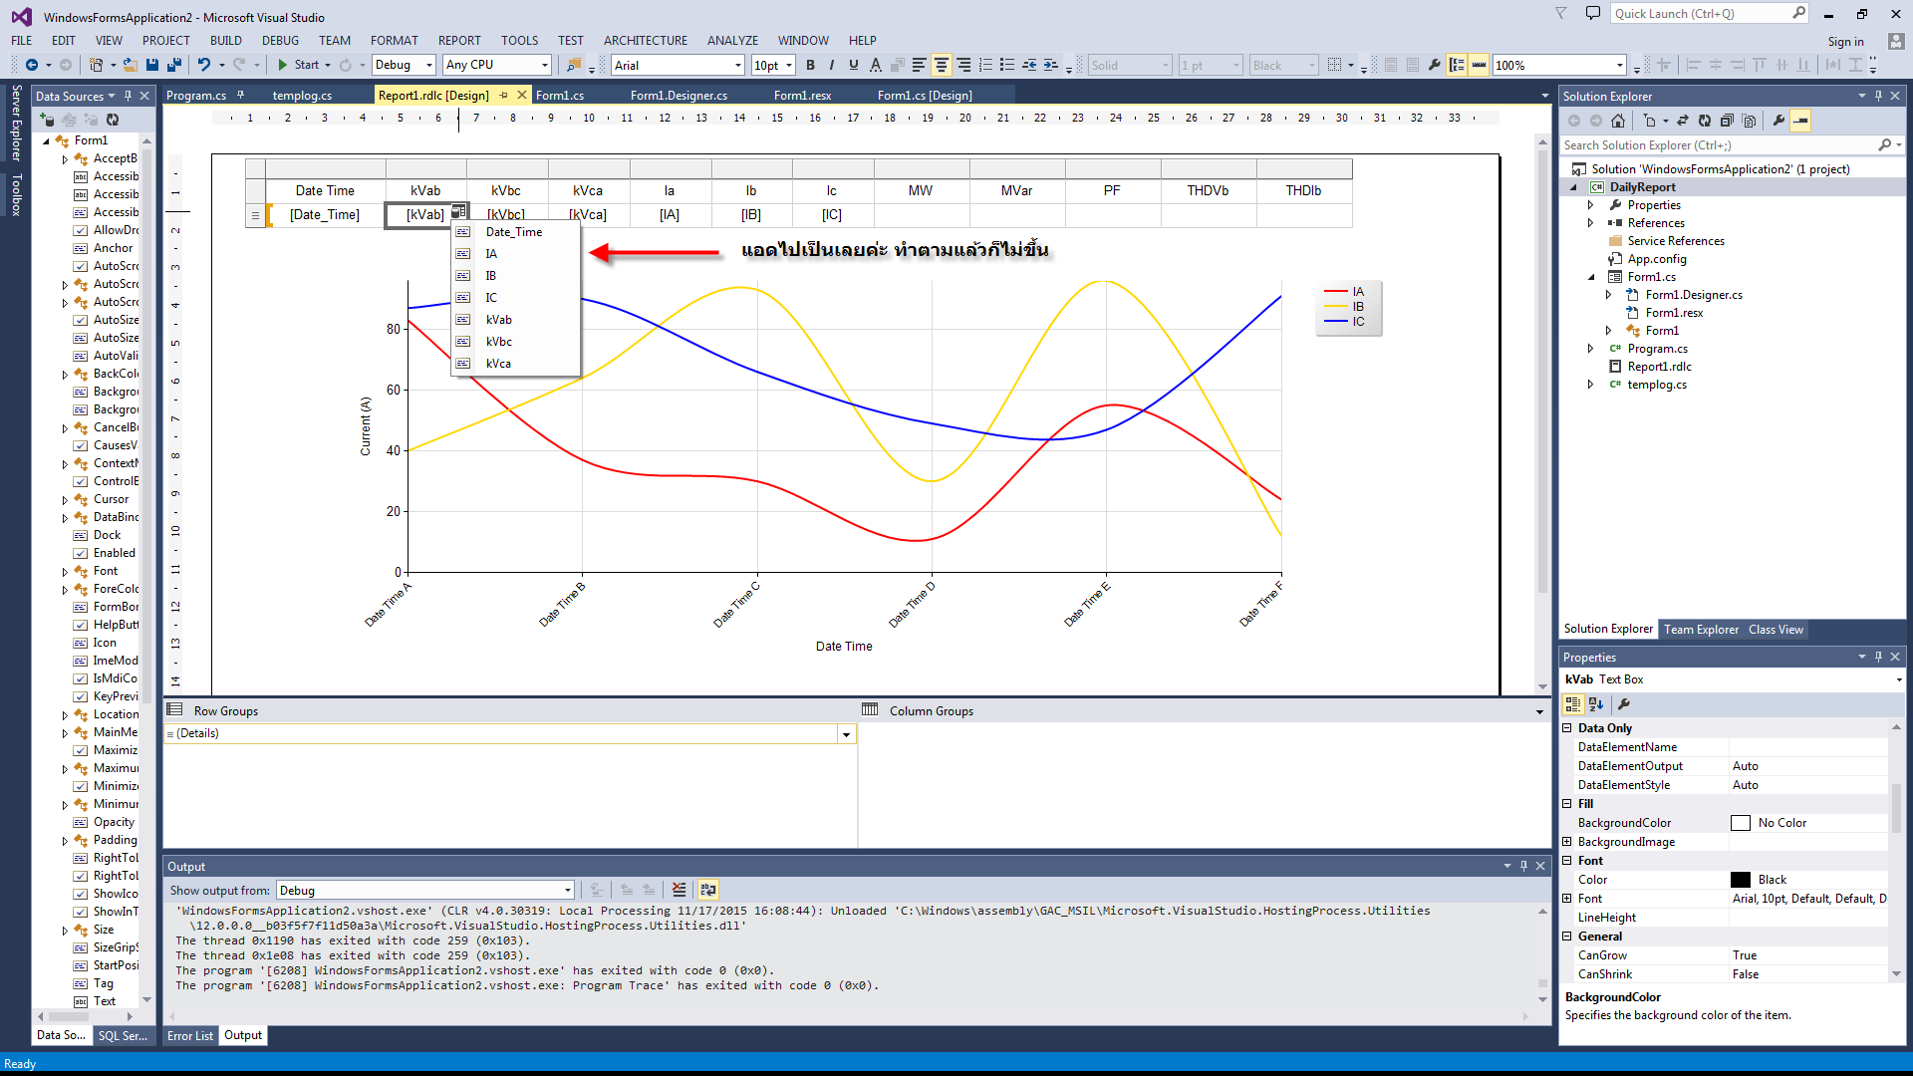Toggle Bold text formatting
This screenshot has width=1913, height=1076.
click(810, 65)
